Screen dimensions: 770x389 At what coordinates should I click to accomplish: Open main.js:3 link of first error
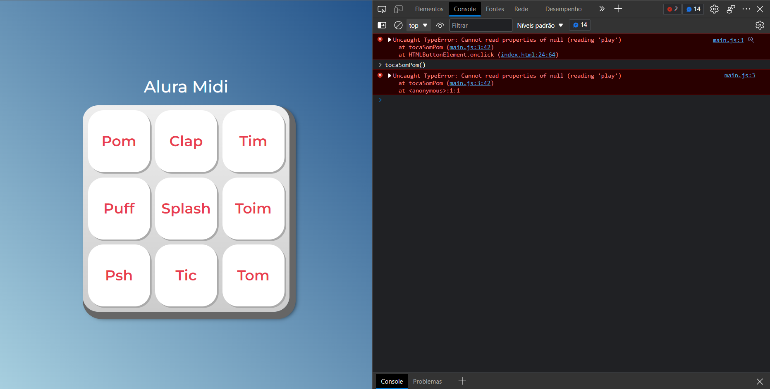pos(728,40)
